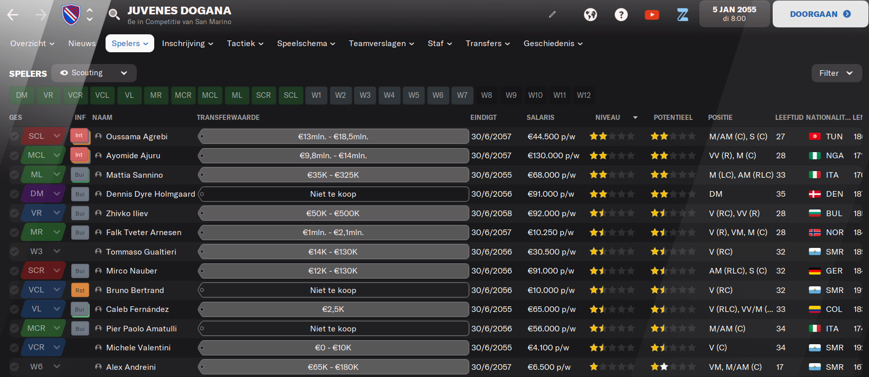Open the YouTube icon

click(652, 14)
